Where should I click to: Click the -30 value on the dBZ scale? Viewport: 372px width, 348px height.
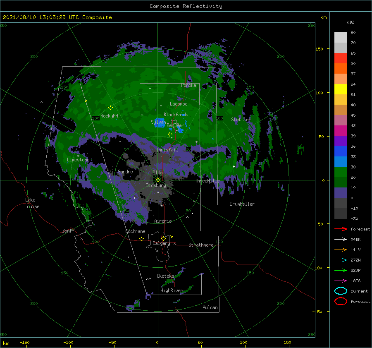(x=354, y=218)
